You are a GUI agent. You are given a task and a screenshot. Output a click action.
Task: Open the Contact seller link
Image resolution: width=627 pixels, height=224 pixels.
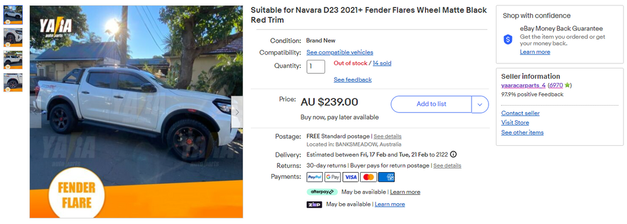click(x=520, y=113)
